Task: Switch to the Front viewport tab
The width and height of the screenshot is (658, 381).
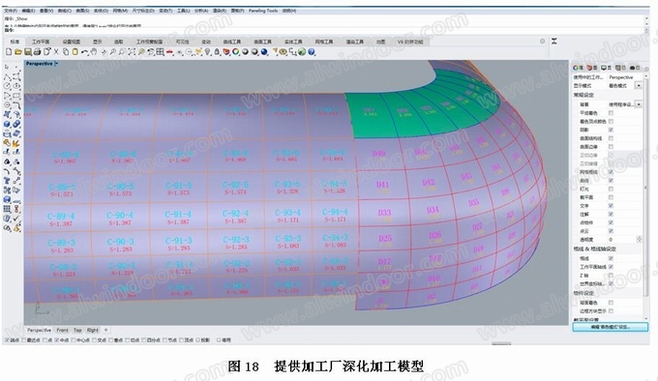Action: pos(63,331)
